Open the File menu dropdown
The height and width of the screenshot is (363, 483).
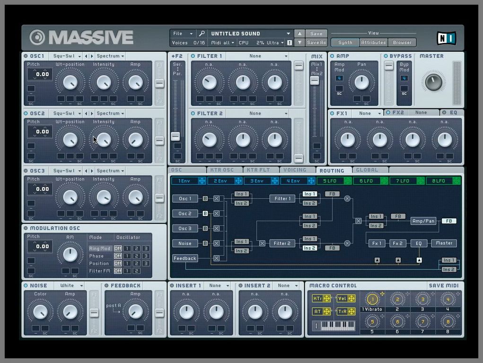(183, 33)
